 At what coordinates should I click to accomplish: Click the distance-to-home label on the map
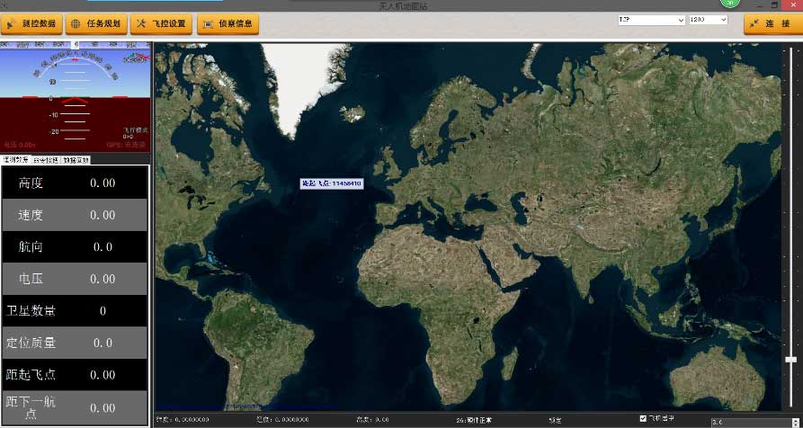(x=331, y=183)
